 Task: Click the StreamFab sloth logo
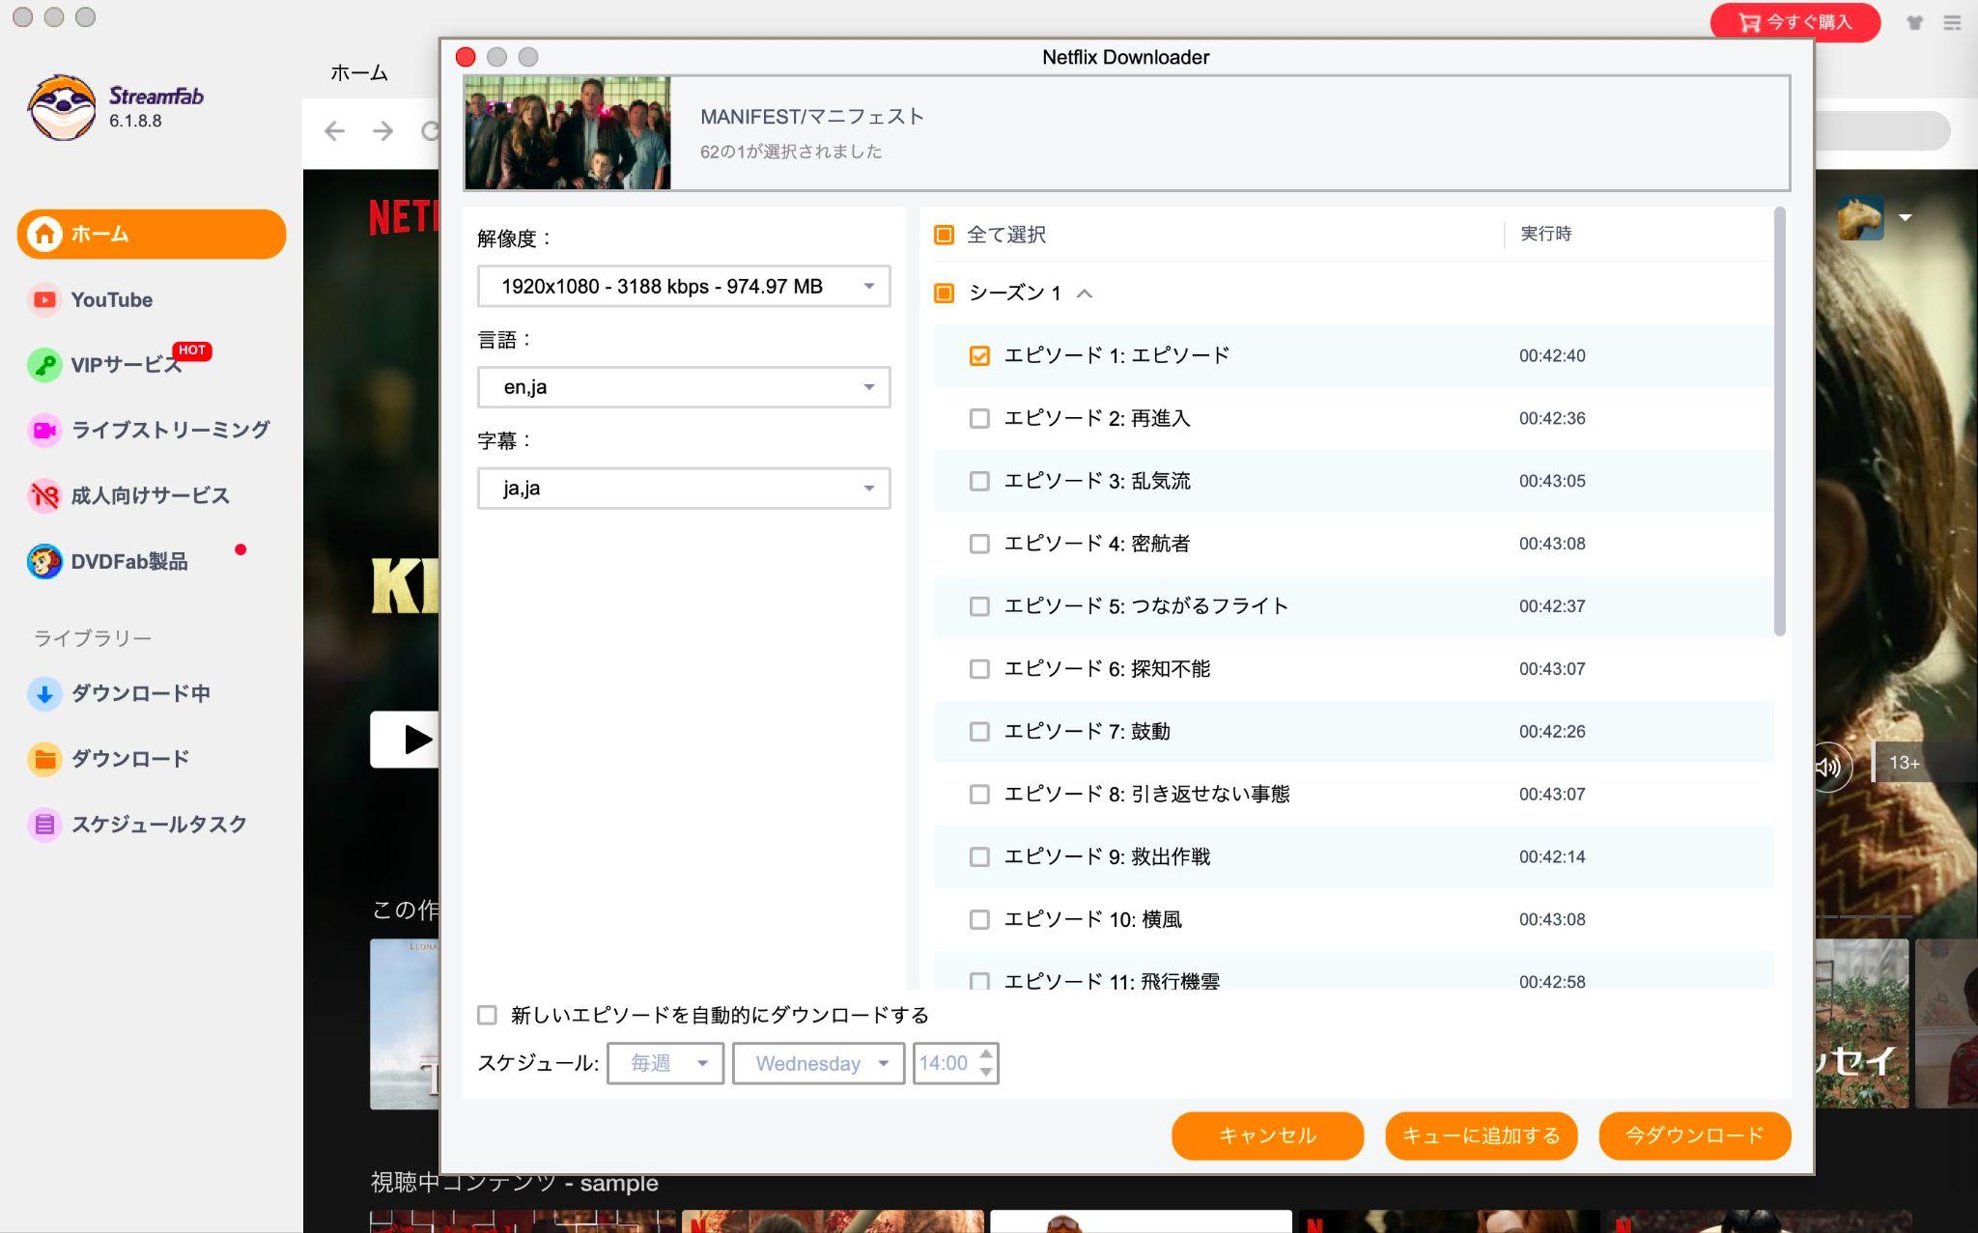[62, 107]
